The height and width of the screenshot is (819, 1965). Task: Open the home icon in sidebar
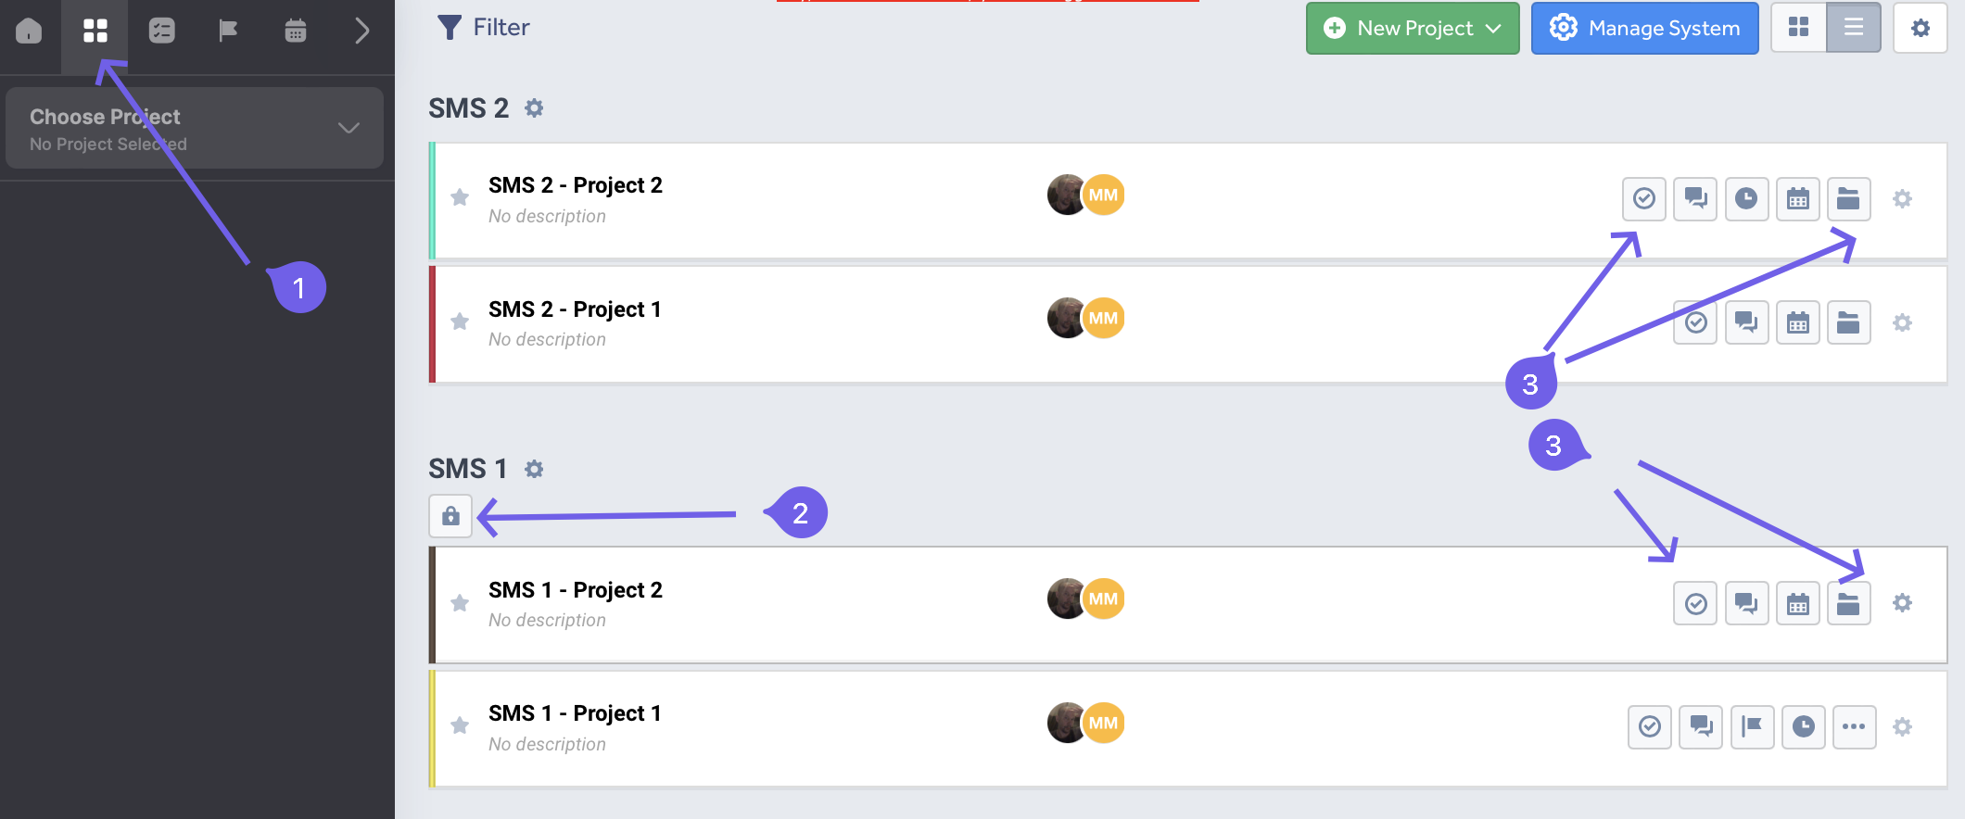[29, 31]
